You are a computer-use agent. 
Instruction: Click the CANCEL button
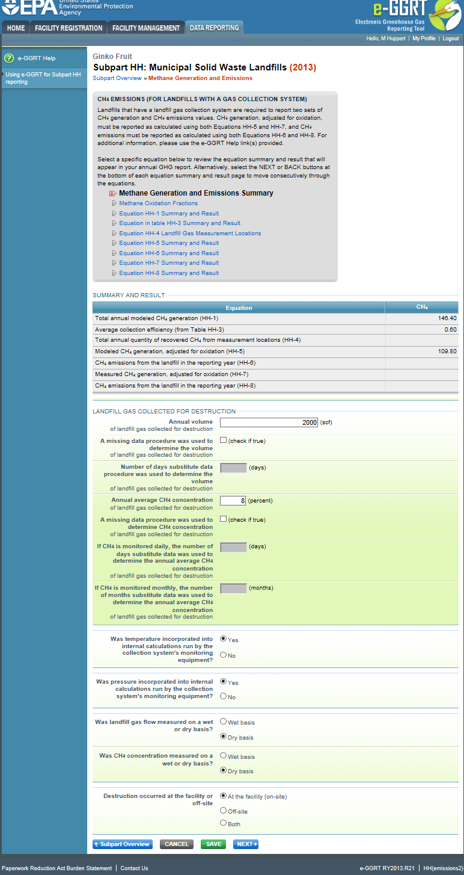coord(177,844)
